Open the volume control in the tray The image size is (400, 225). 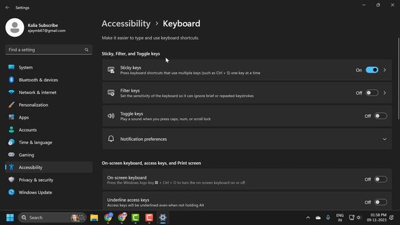coord(359,217)
